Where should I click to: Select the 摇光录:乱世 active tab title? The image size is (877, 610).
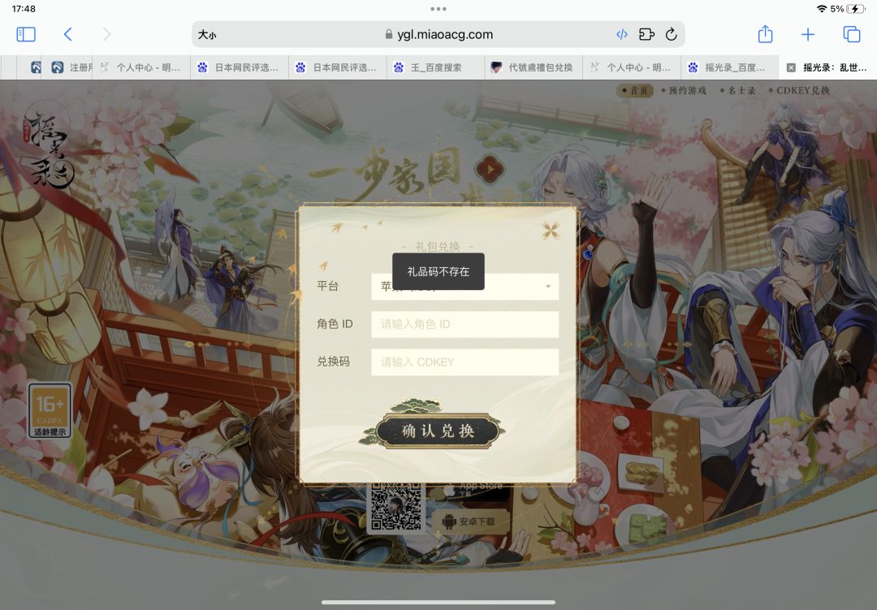coord(835,67)
